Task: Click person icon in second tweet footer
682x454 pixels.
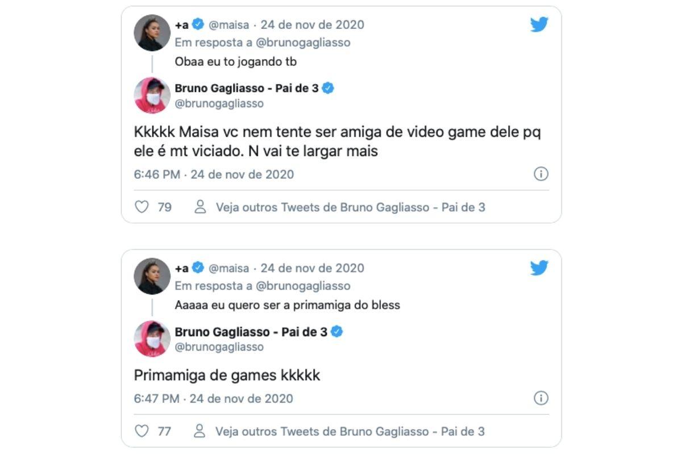Action: (200, 431)
